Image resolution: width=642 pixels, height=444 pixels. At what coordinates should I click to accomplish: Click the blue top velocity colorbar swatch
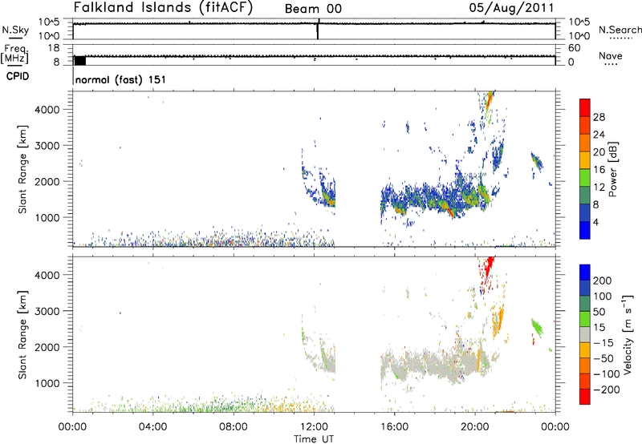[585, 272]
